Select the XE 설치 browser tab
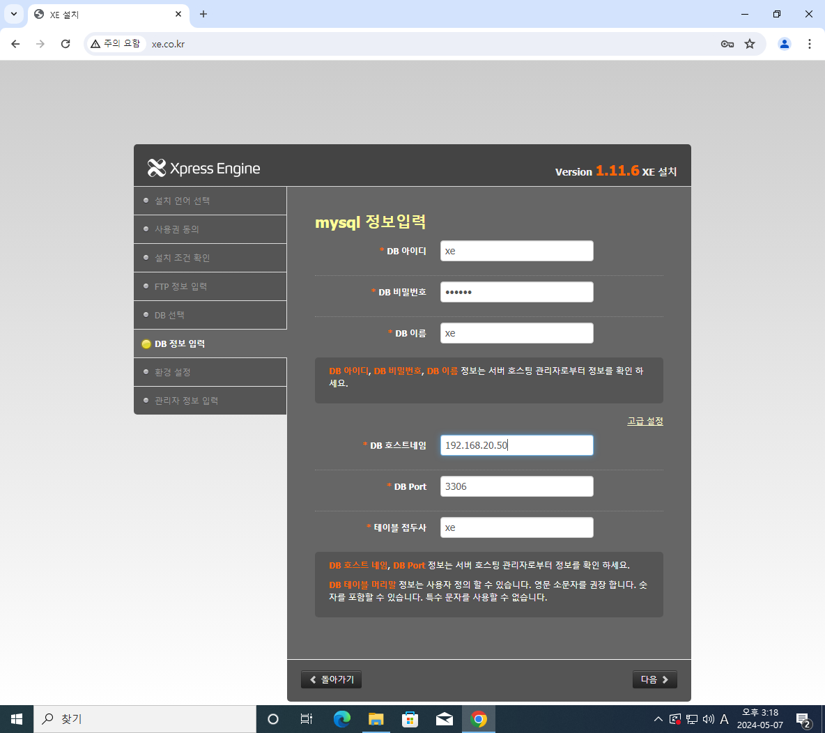The height and width of the screenshot is (733, 825). coord(109,15)
